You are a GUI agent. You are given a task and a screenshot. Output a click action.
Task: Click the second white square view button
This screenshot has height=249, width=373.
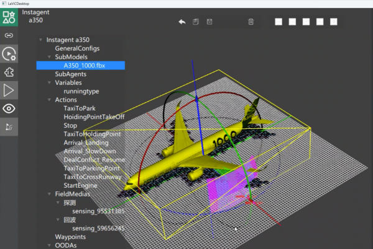292,22
